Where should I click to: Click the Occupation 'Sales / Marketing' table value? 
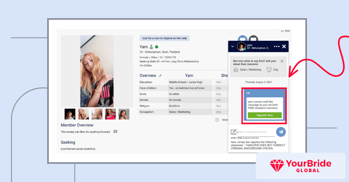point(179,112)
